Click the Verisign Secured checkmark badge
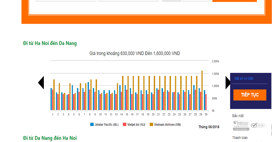The height and width of the screenshot is (142, 272). 258,125
